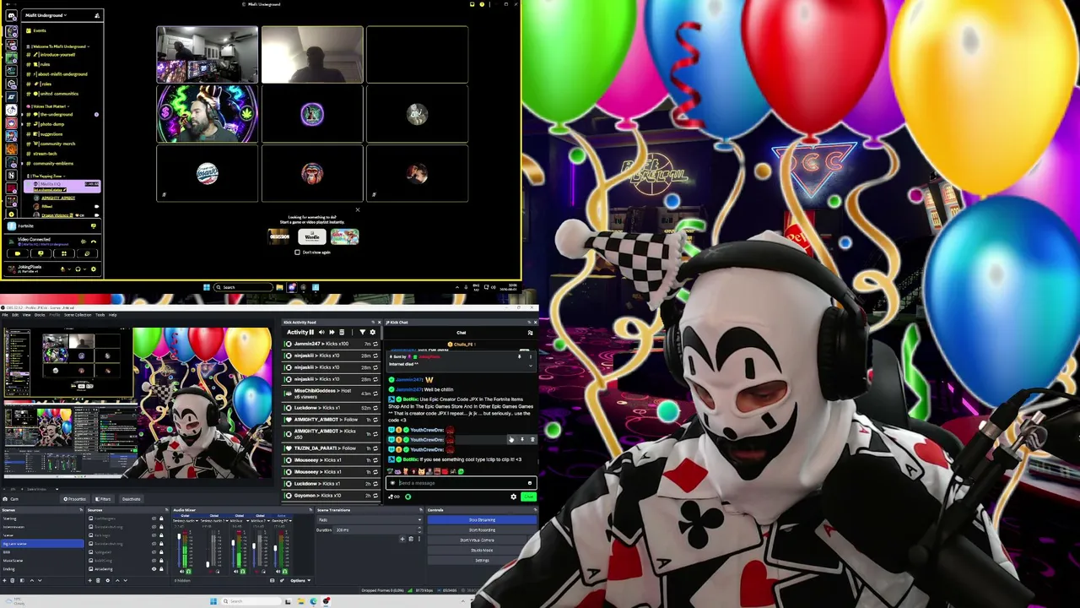Adjust the Desktop Audio volume fader
The image size is (1080, 608).
[179, 536]
